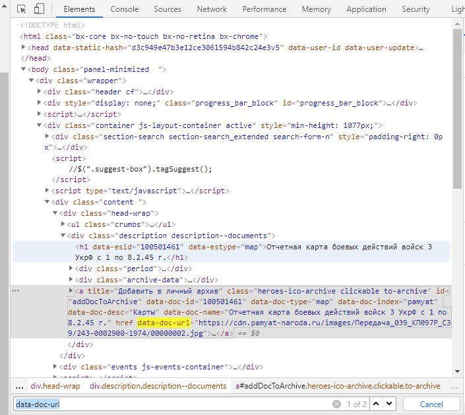Open the Performance tab
The height and width of the screenshot is (415, 465).
point(264,9)
